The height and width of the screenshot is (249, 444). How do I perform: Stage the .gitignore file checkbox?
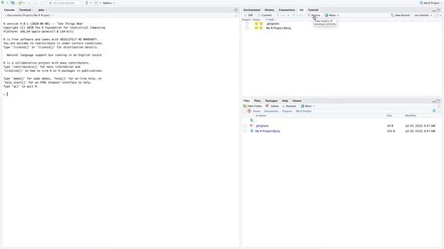click(247, 24)
